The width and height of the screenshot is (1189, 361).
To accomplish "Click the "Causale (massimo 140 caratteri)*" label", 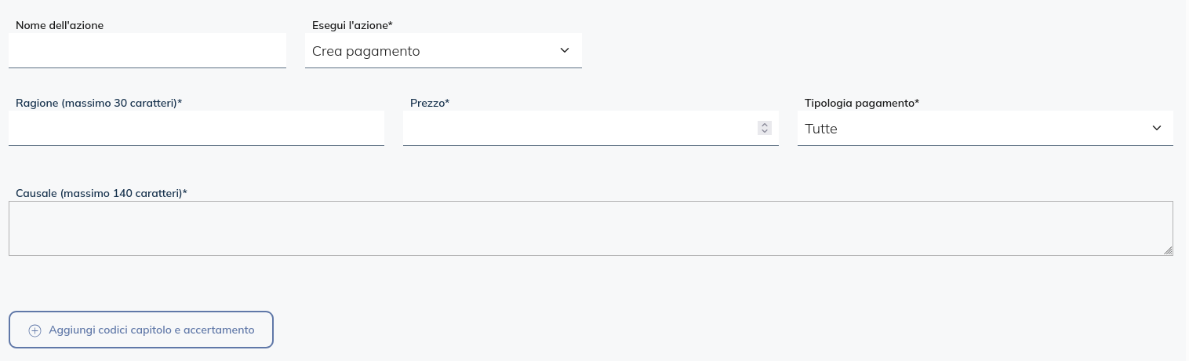I will 101,193.
